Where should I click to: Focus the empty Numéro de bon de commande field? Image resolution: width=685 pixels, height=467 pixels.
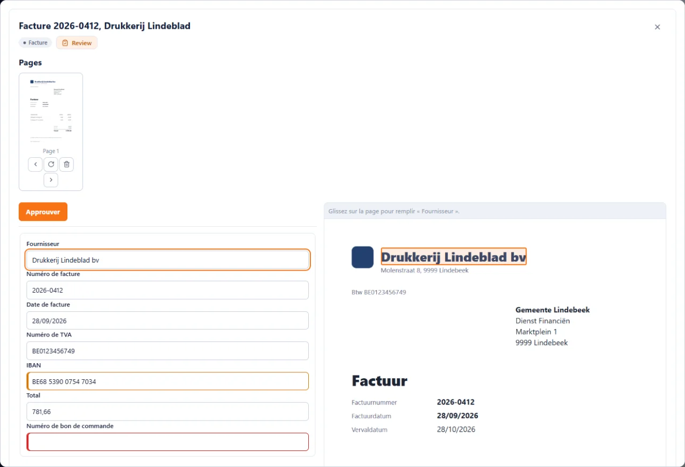168,442
